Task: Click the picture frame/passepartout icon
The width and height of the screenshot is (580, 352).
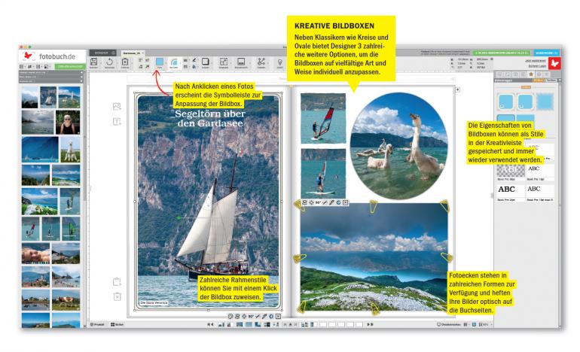Action: point(241,62)
